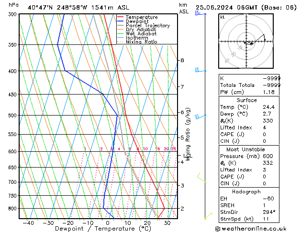Click the EH value -60
The width and height of the screenshot is (301, 232).
click(268, 199)
